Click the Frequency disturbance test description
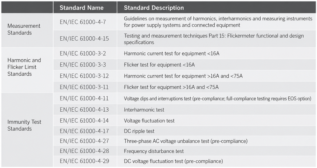 (x=154, y=151)
